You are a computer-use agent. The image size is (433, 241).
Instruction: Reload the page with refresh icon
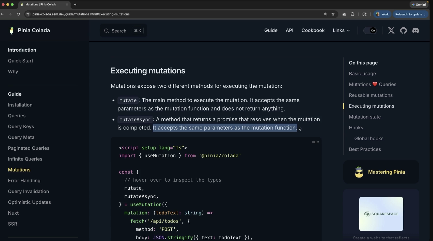point(18,14)
